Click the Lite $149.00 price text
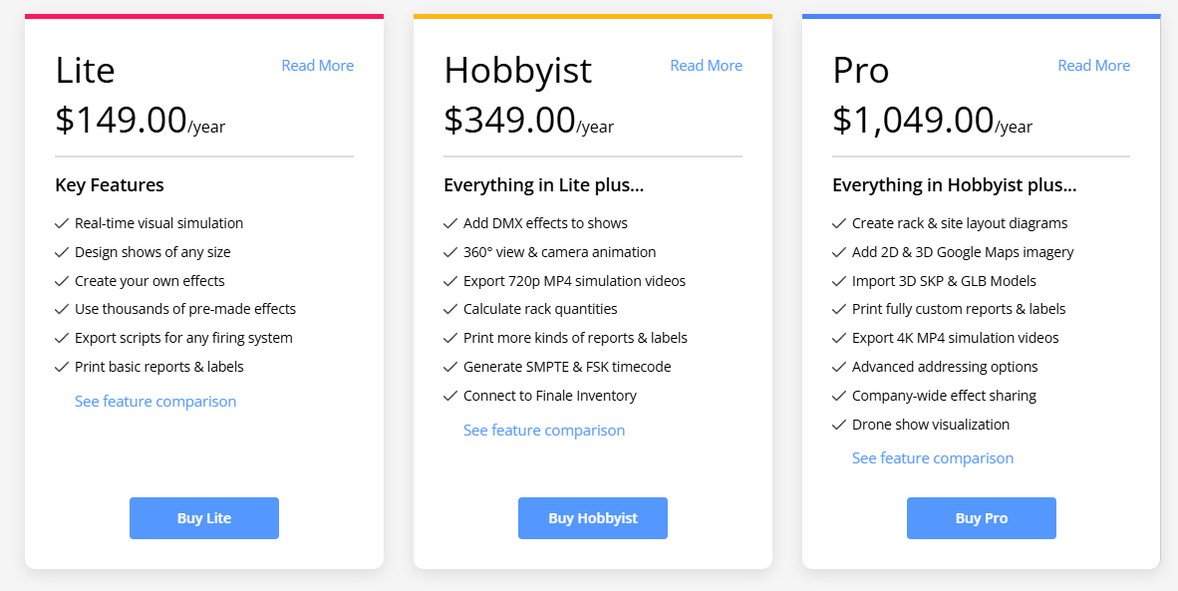 [122, 121]
